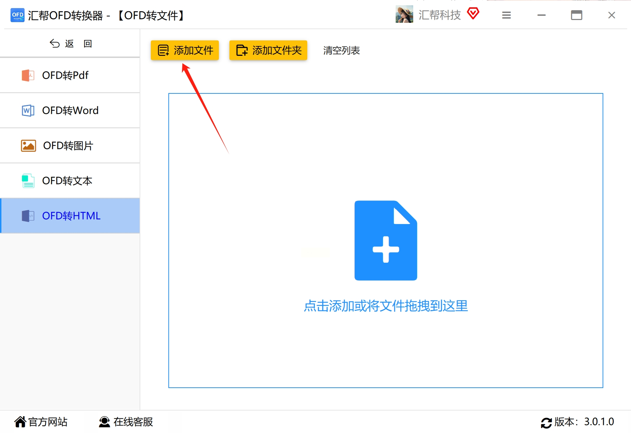This screenshot has width=631, height=433.
Task: Click the drop zone to add files
Action: 385,351
